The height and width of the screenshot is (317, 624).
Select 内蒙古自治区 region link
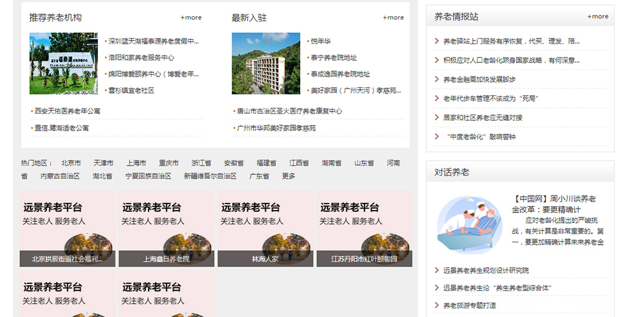(60, 176)
